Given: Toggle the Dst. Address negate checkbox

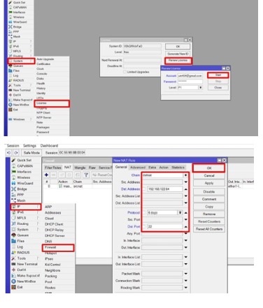Looking at the screenshot, I should coord(144,189).
